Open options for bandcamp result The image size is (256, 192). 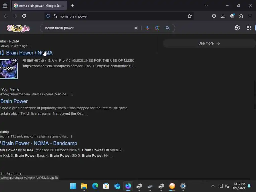click(x=72, y=136)
